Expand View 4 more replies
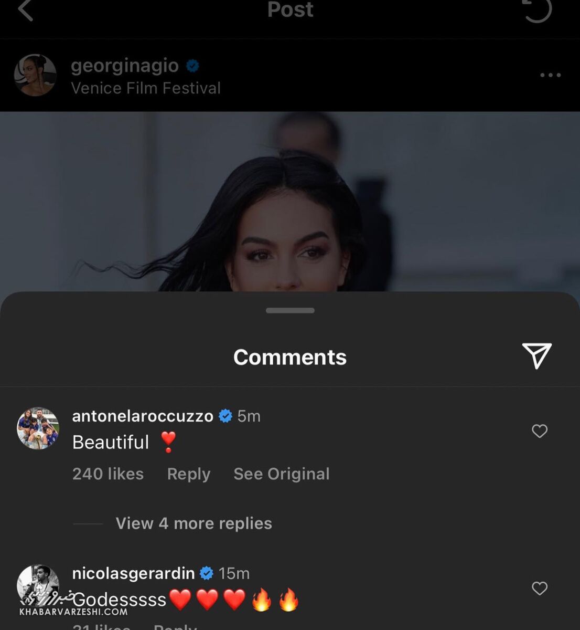580x630 pixels. tap(194, 523)
